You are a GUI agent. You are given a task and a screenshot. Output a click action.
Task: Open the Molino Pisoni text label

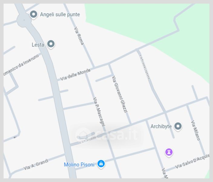[79, 165]
